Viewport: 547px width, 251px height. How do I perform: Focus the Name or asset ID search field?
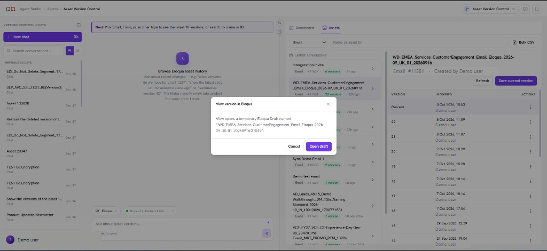click(x=418, y=43)
